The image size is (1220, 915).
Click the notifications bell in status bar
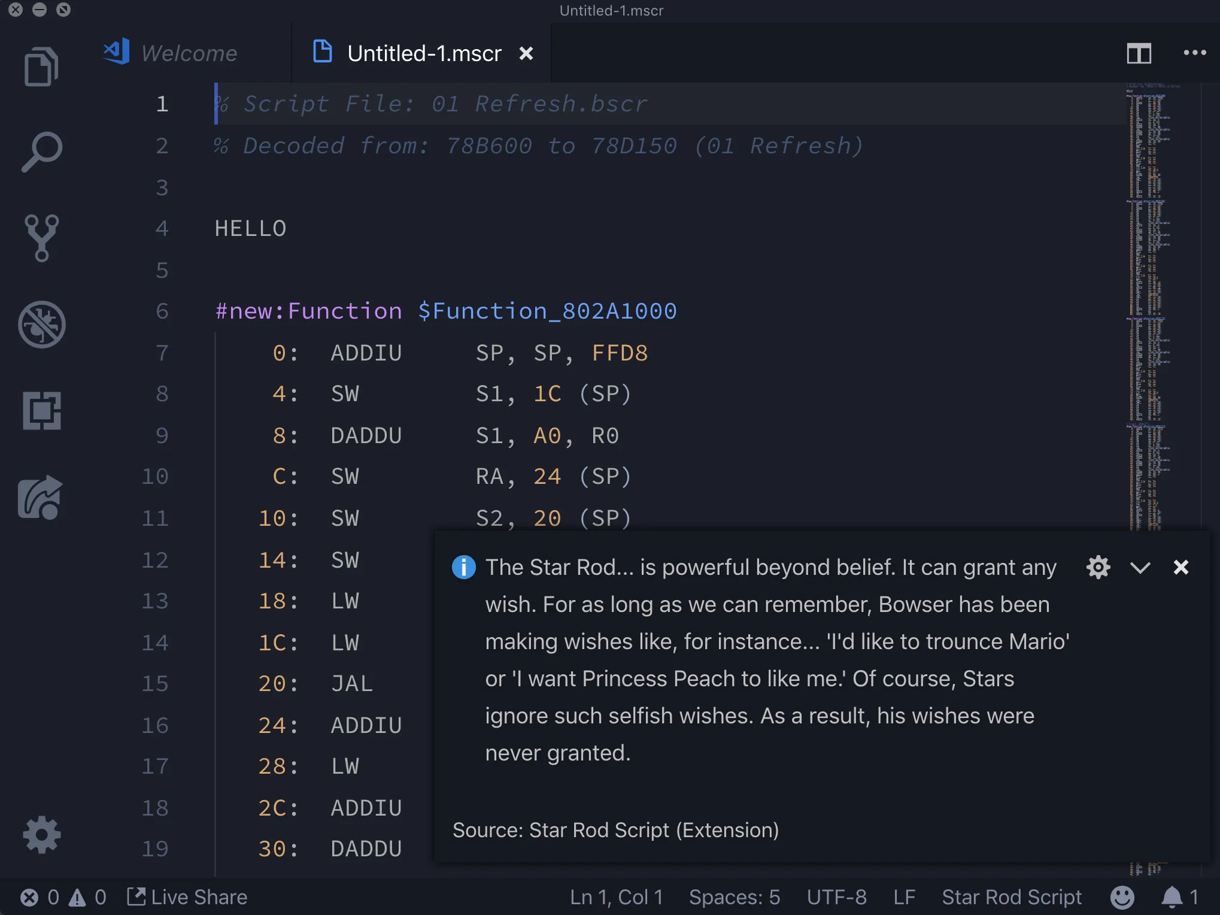(1172, 897)
